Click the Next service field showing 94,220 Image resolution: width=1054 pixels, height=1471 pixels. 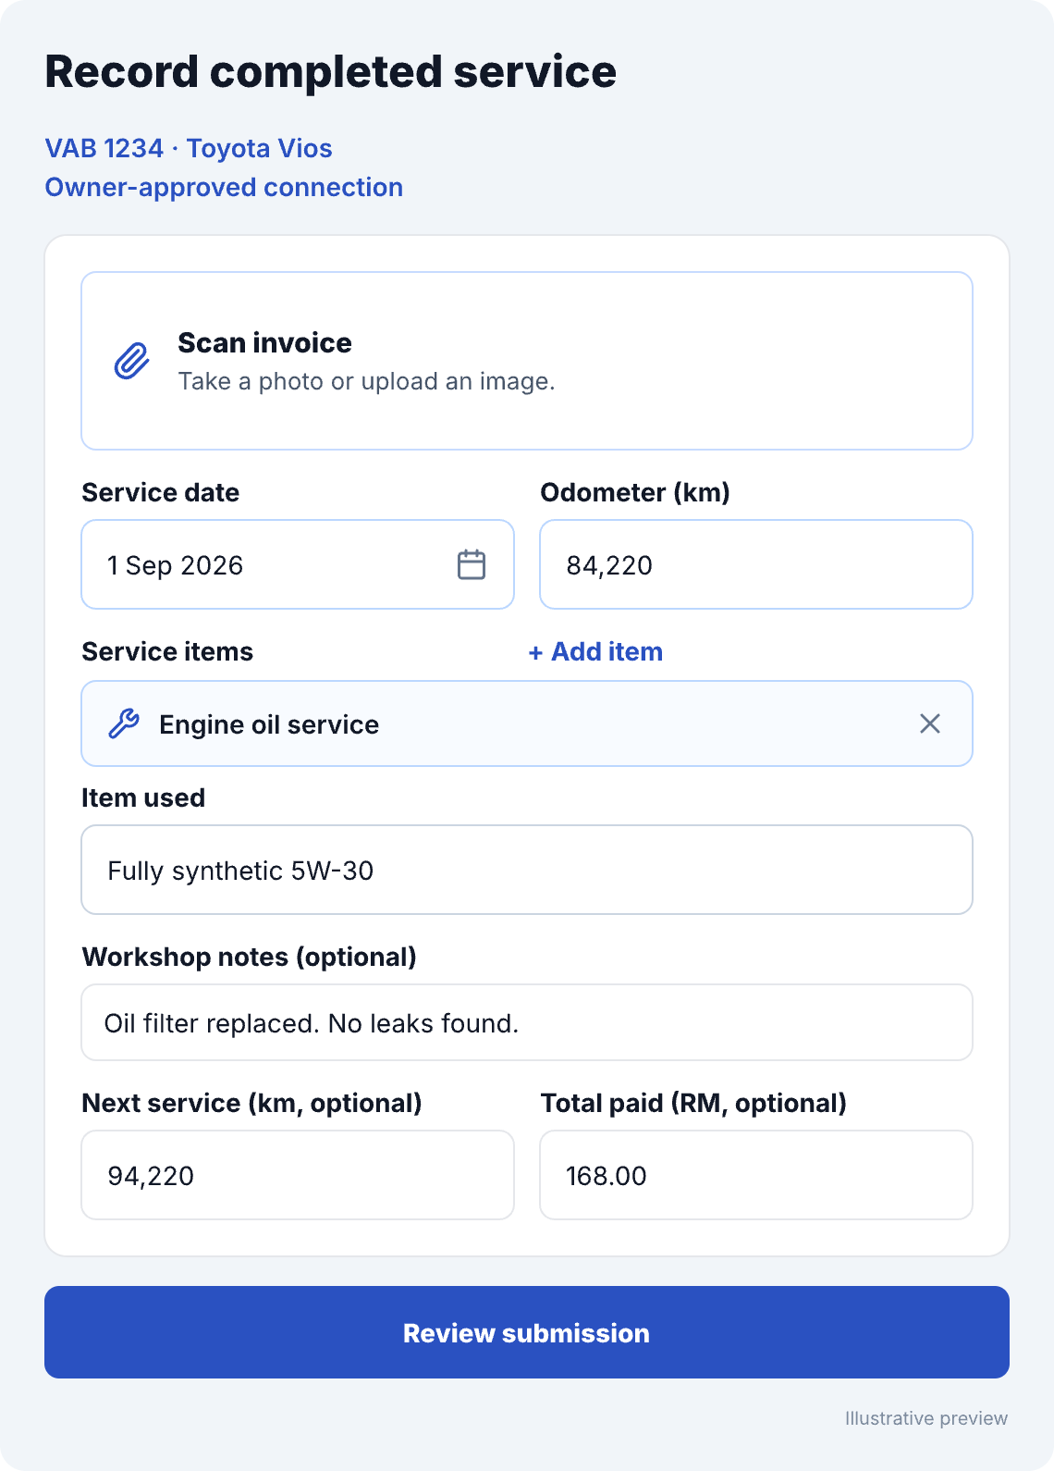point(298,1175)
